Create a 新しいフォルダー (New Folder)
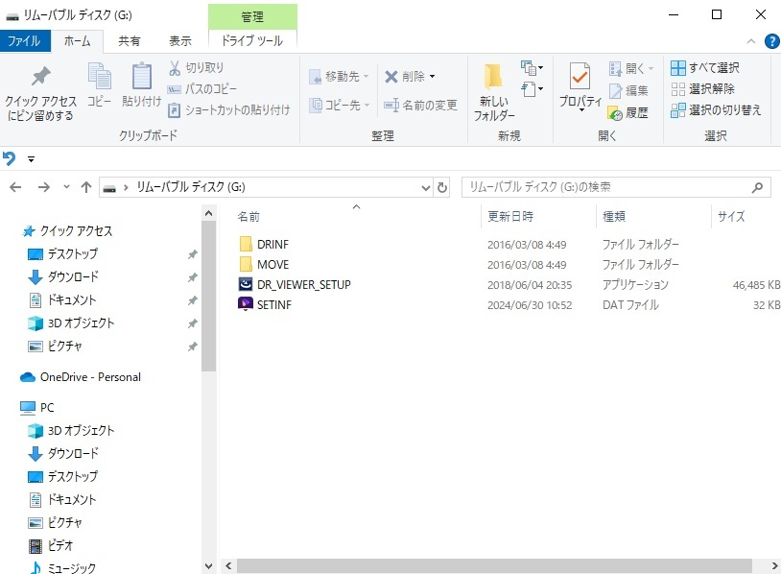Screen dimensions: 781x574 pyautogui.click(x=492, y=86)
